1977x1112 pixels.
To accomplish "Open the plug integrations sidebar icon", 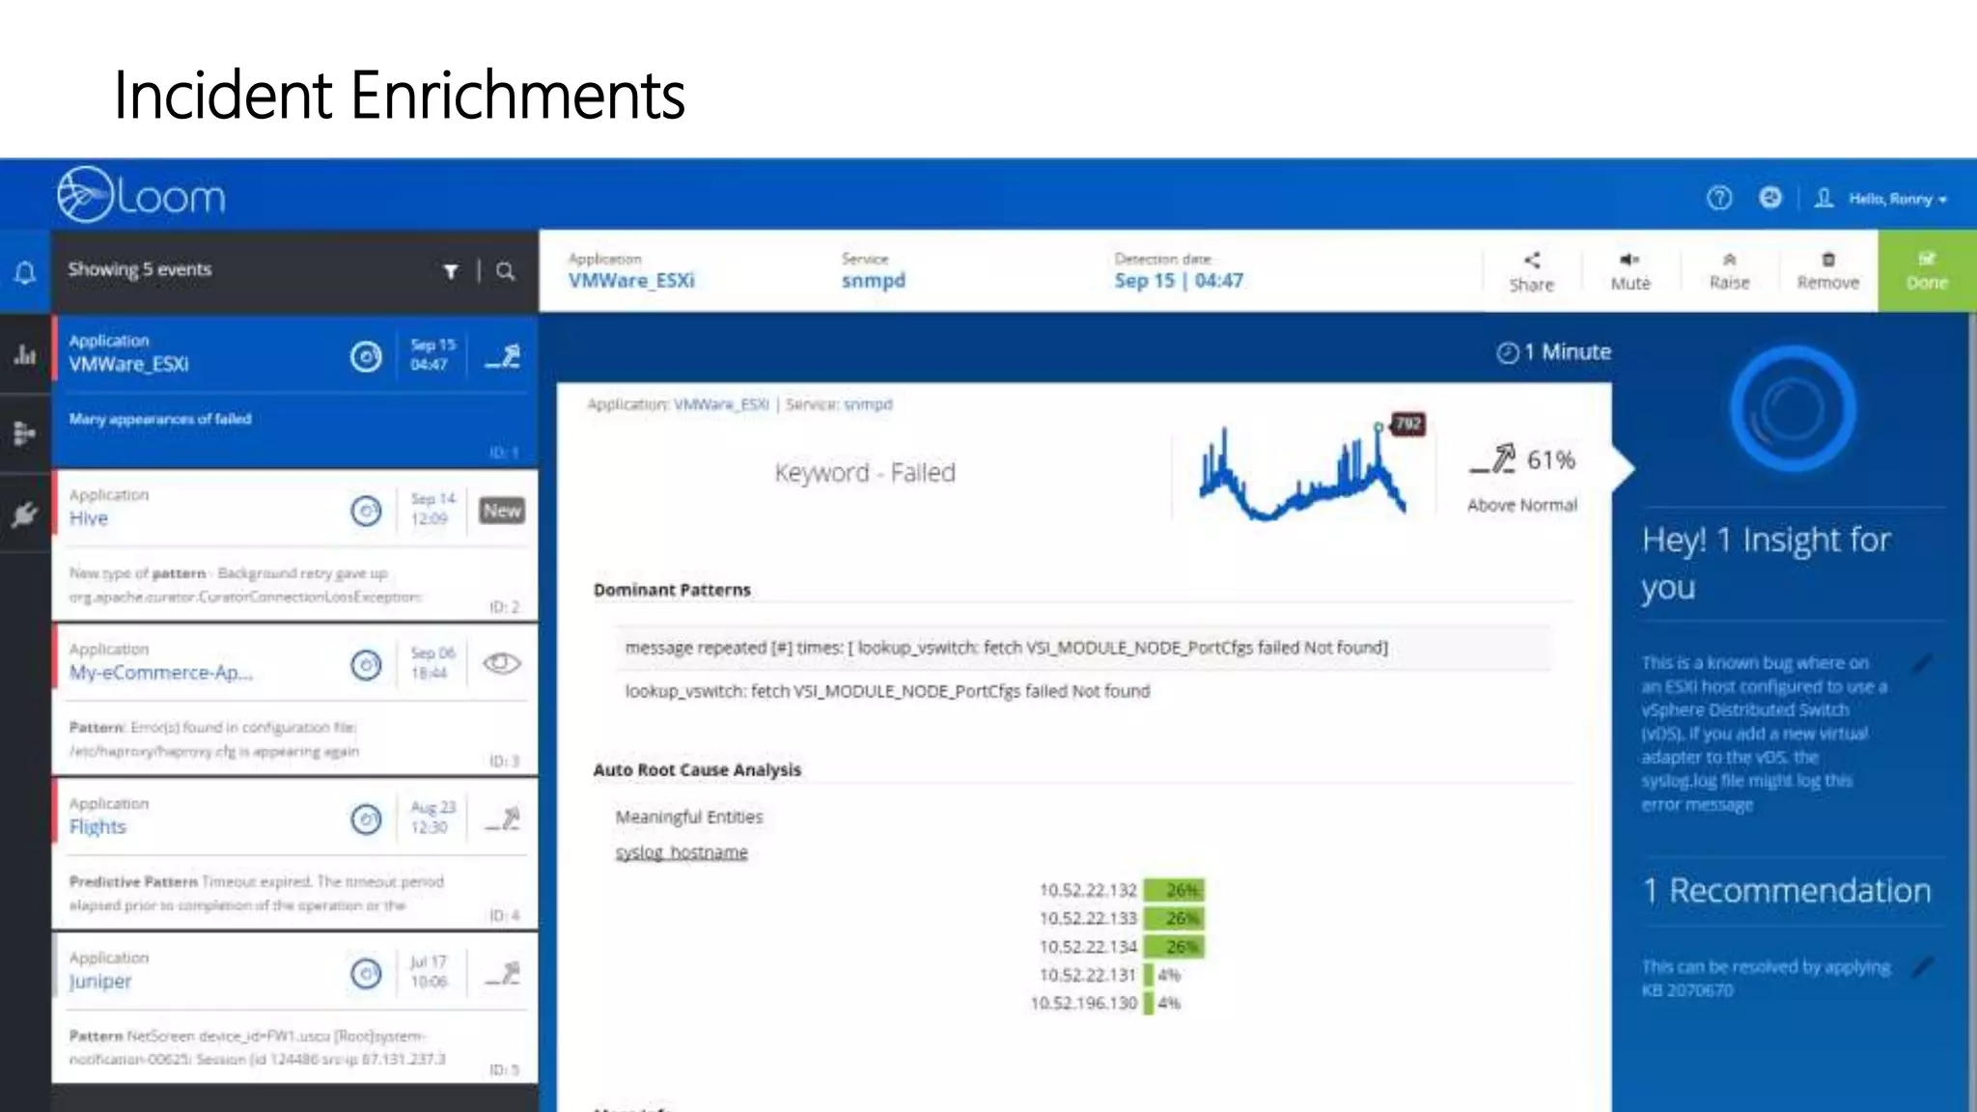I will pos(25,514).
